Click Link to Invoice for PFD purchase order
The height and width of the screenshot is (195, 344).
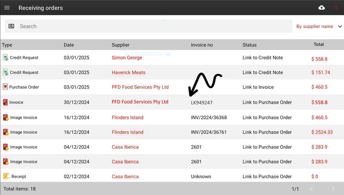click(x=258, y=87)
